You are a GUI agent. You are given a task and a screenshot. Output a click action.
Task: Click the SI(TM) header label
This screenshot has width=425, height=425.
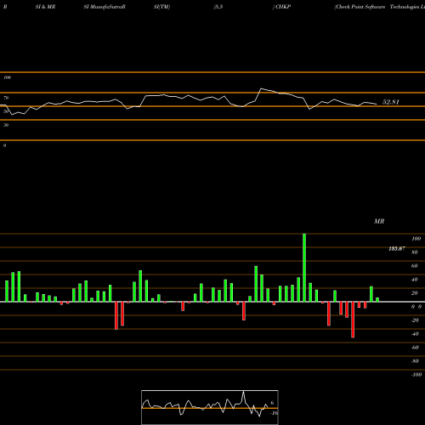point(161,7)
